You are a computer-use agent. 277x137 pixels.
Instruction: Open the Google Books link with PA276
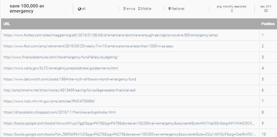click(x=129, y=134)
